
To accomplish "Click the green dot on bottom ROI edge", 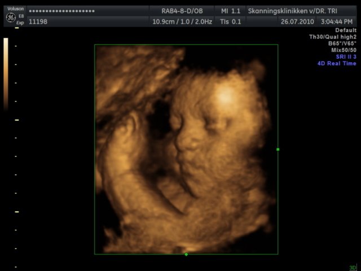I will [186, 254].
